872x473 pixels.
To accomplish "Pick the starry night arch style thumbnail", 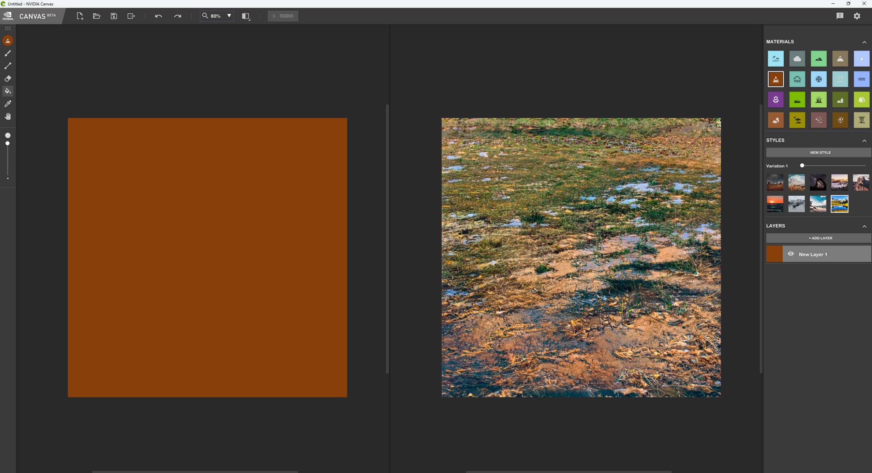I will (x=818, y=182).
